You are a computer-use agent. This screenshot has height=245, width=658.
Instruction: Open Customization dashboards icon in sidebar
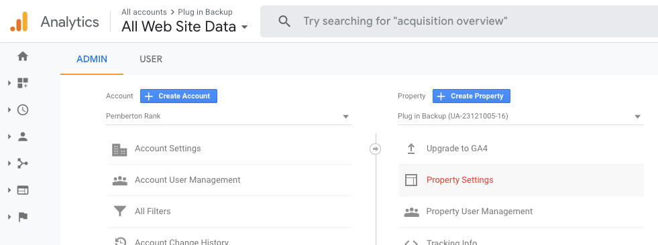(23, 83)
